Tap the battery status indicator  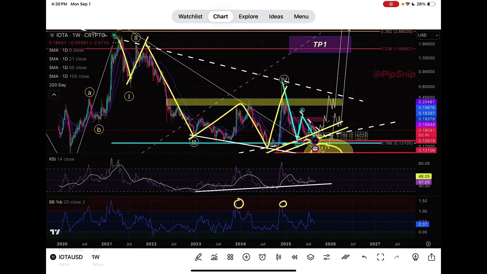[x=431, y=4]
